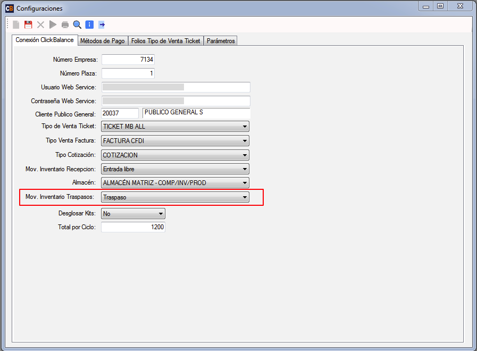
Task: Open the Almacén dropdown
Action: (245, 183)
